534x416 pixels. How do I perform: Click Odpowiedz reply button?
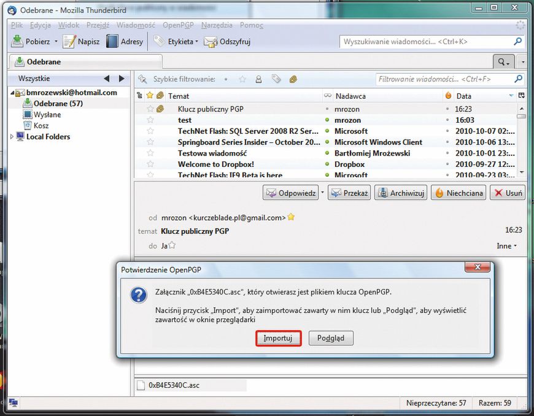click(x=291, y=193)
